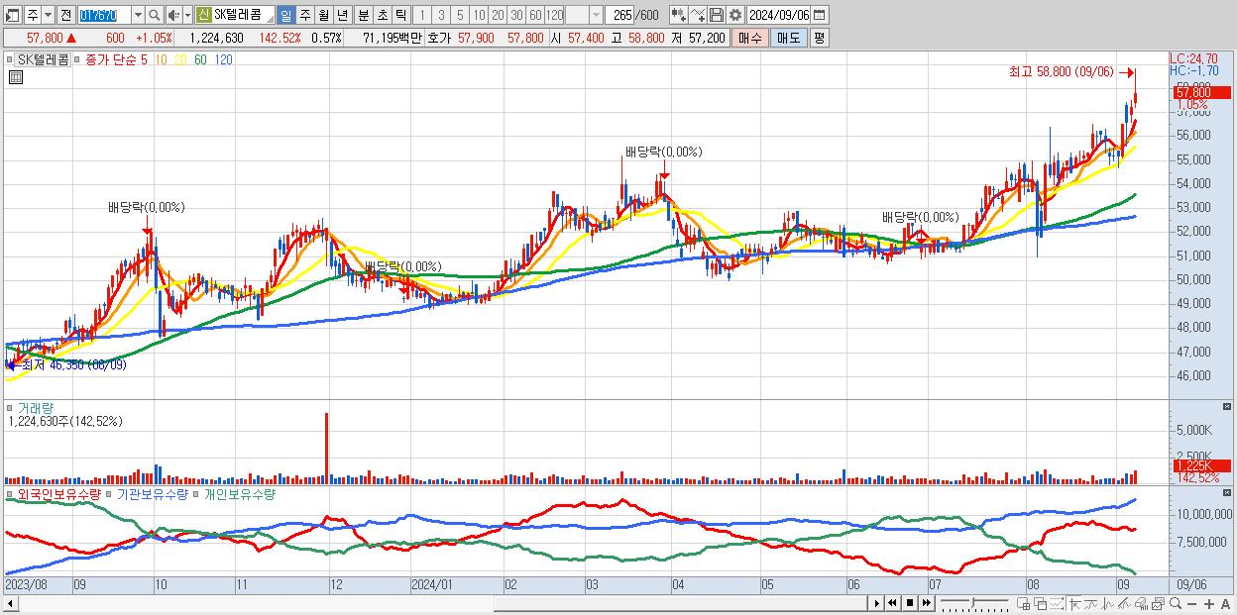
Task: Toggle the side panel icon at toolbar start
Action: pyautogui.click(x=12, y=16)
